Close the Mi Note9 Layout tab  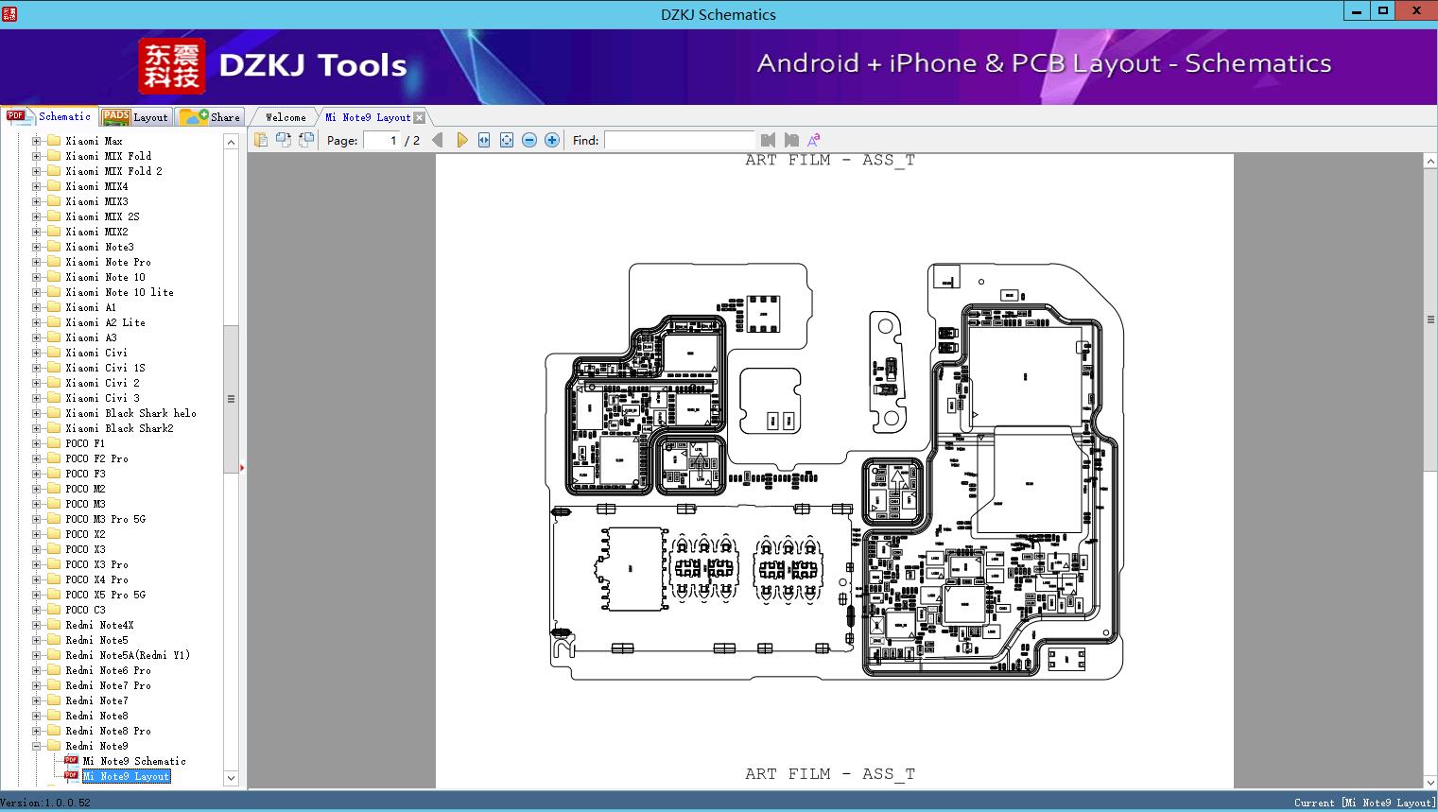point(419,117)
